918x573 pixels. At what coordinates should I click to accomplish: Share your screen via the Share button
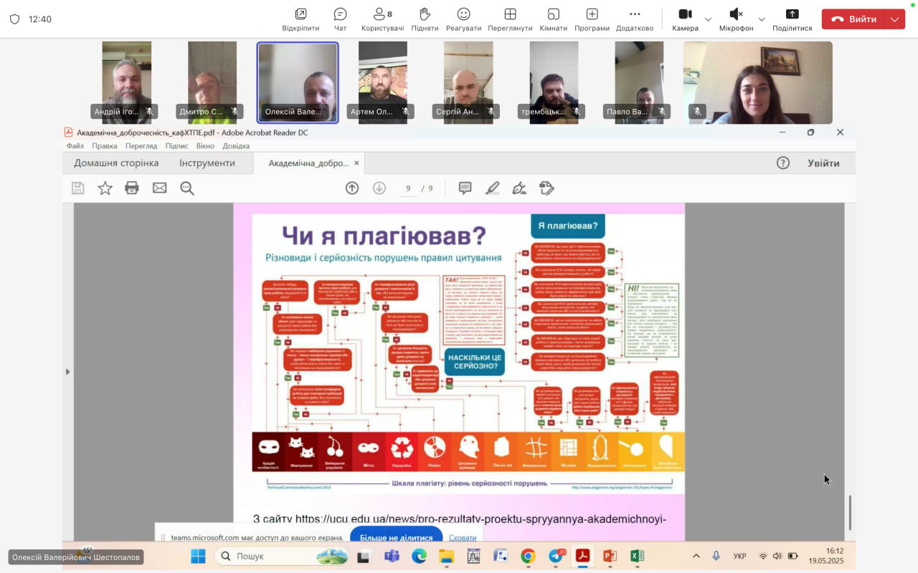coord(792,19)
